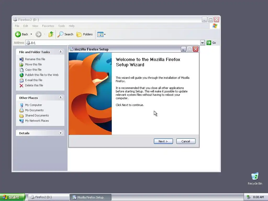This screenshot has width=268, height=201.
Task: Click the Forward arrow icon in Explorer
Action: 38,34
